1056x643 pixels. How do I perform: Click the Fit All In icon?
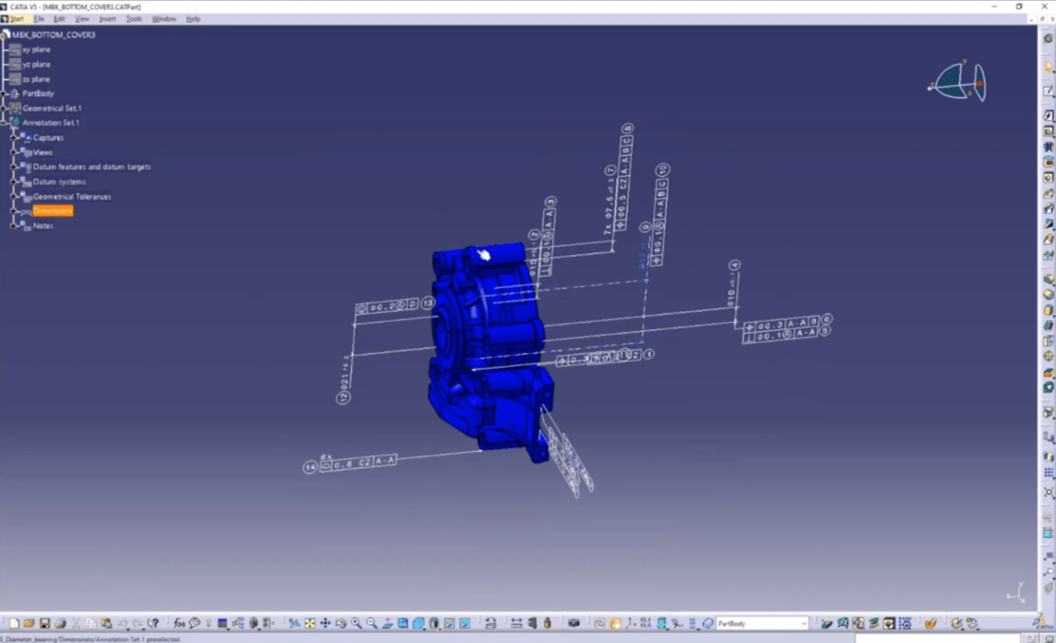(x=310, y=622)
